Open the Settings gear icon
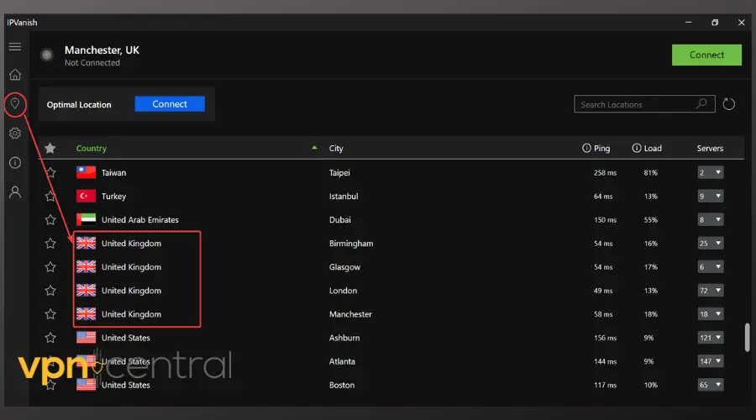 click(x=15, y=133)
